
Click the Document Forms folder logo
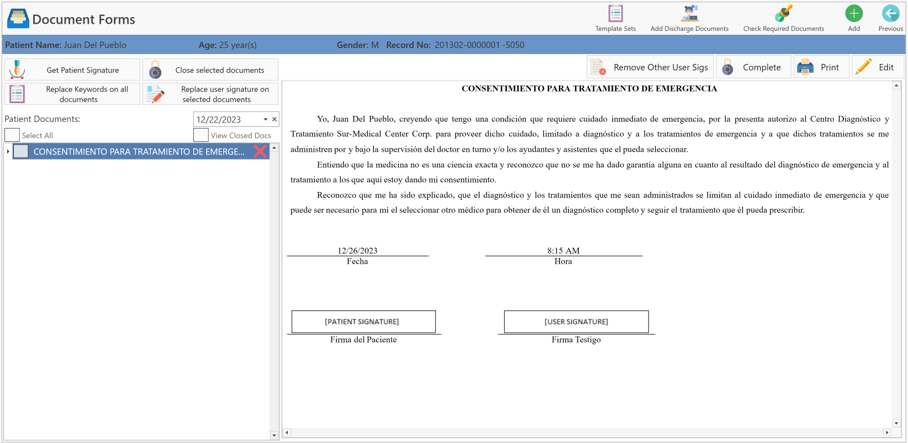18,19
